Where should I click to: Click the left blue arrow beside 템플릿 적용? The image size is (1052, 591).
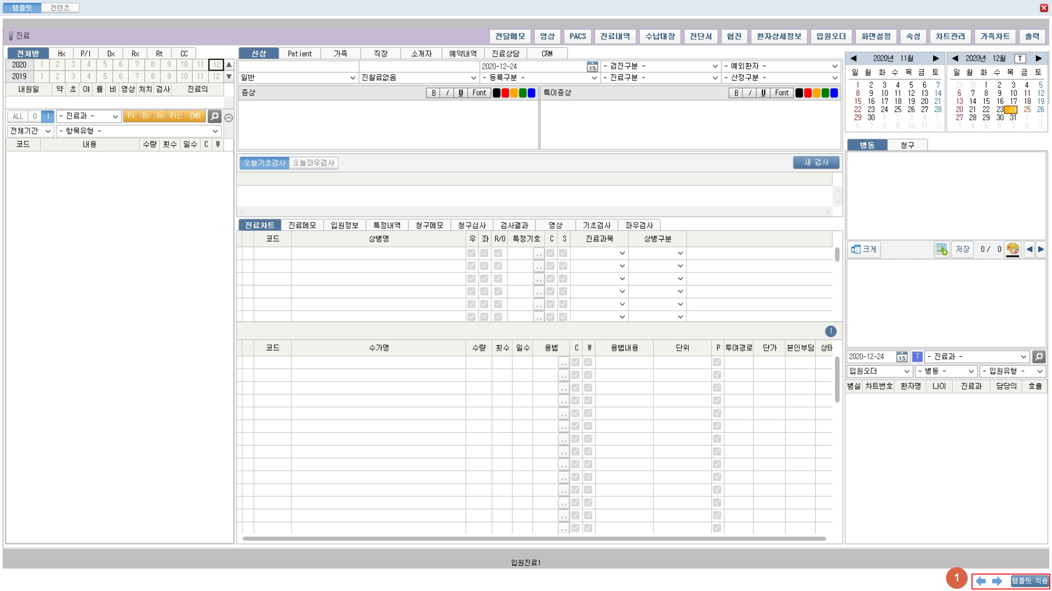(981, 581)
